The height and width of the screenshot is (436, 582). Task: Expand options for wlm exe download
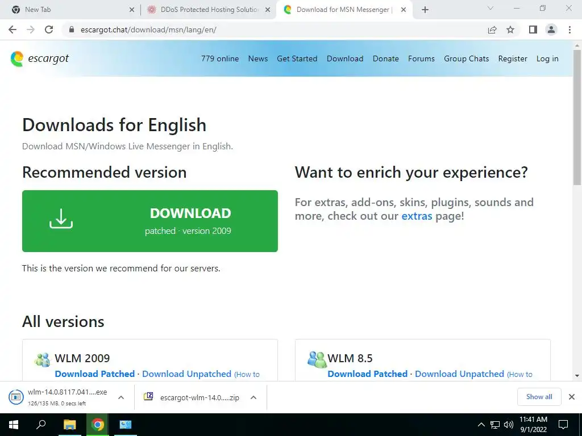click(120, 397)
